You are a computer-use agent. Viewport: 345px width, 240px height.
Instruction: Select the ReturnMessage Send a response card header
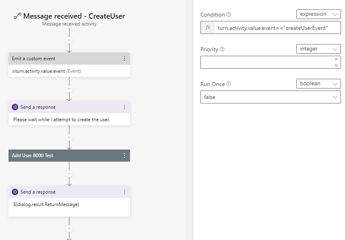pyautogui.click(x=69, y=192)
